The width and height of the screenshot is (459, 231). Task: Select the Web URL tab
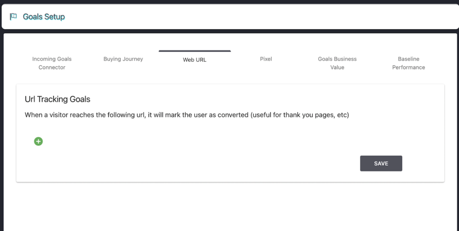point(195,60)
